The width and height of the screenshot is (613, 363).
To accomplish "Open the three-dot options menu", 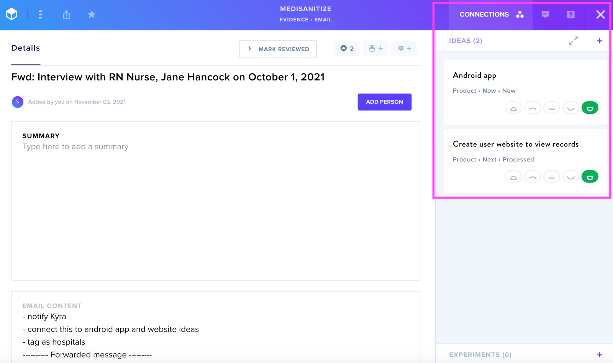I will [41, 15].
